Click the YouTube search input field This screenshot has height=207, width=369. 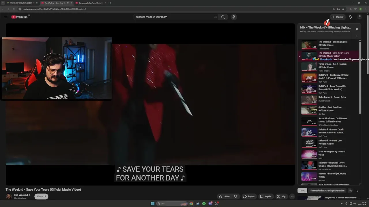tap(173, 17)
